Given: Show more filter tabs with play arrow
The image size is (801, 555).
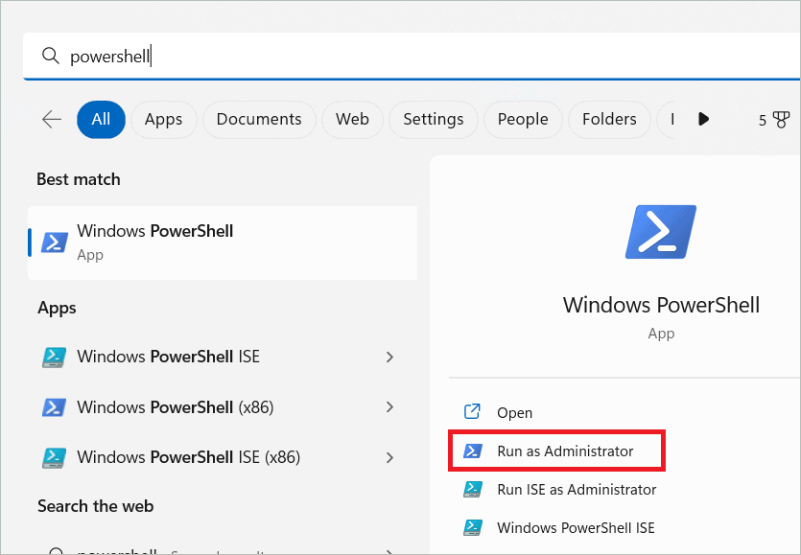Looking at the screenshot, I should click(704, 120).
